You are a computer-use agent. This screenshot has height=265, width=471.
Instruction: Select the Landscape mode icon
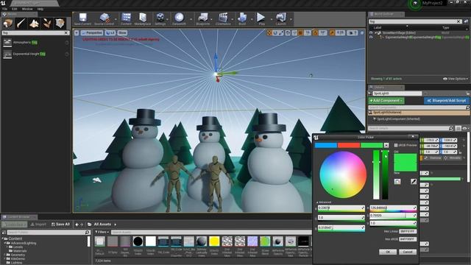(34, 23)
